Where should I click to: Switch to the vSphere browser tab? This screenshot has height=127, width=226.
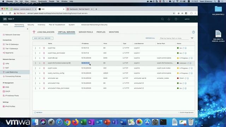coord(23,9)
